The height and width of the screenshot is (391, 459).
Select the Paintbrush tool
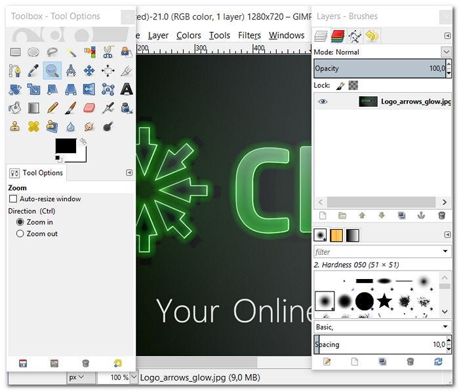pyautogui.click(x=71, y=108)
